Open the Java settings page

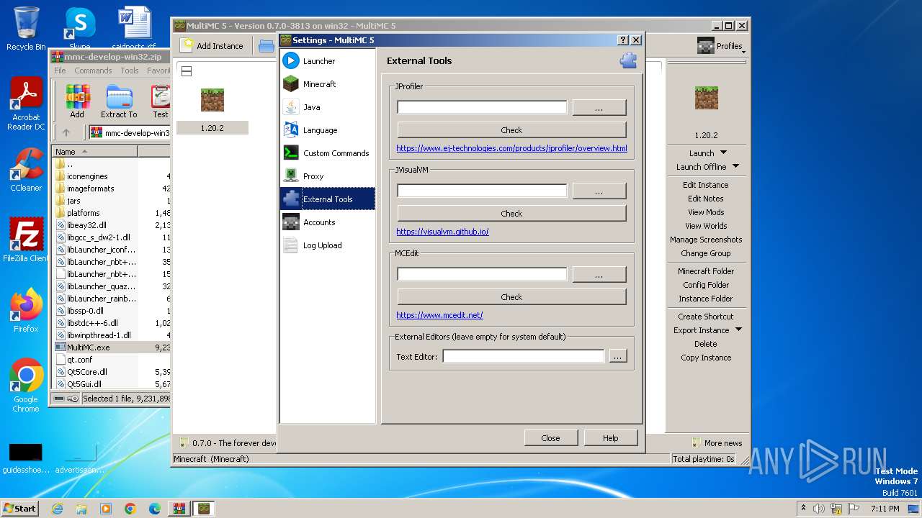(327, 107)
